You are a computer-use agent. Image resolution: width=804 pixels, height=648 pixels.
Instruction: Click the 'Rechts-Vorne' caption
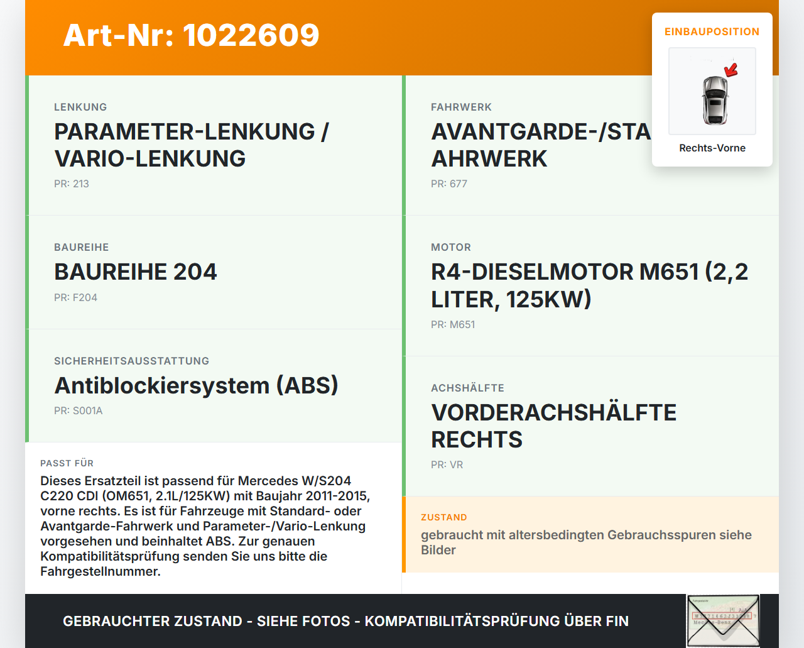(712, 148)
